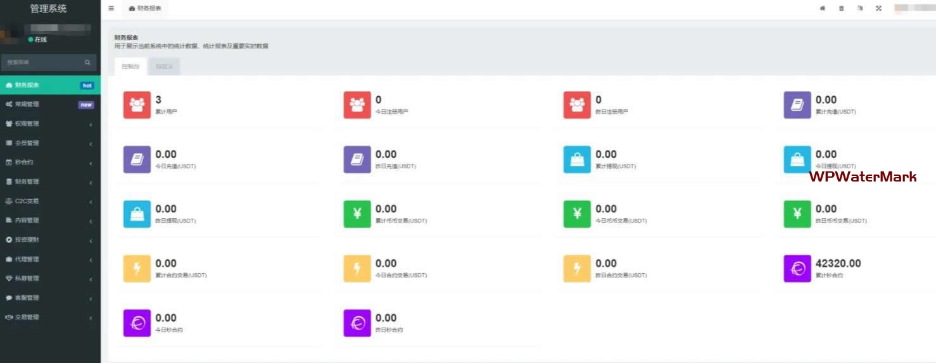Click the language switch icon
The width and height of the screenshot is (936, 363).
[x=860, y=9]
